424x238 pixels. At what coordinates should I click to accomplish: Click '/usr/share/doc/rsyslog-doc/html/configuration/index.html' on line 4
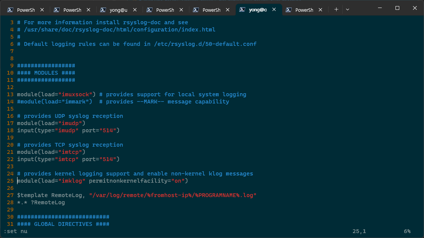click(x=120, y=30)
